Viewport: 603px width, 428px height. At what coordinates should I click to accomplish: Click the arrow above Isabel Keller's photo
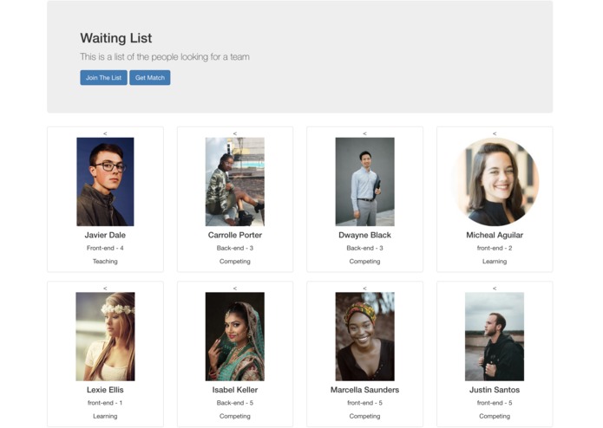[x=235, y=289]
